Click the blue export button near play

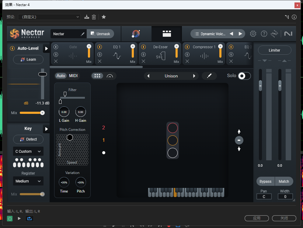pos(30,218)
